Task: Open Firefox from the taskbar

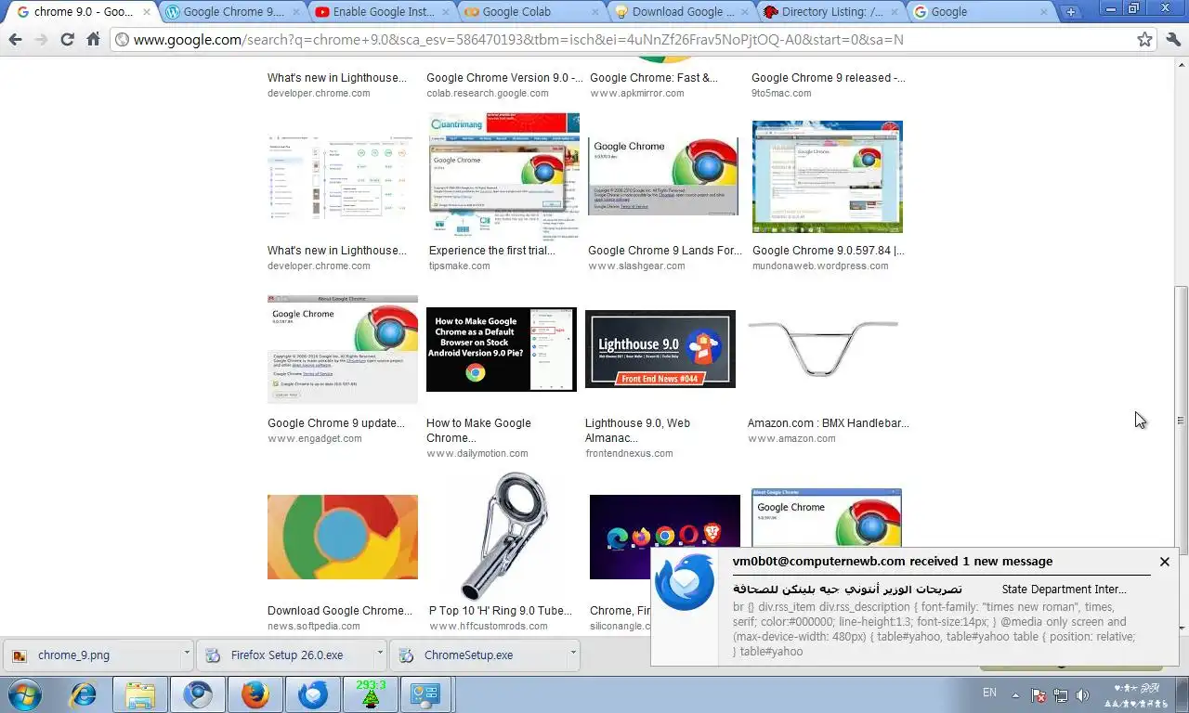Action: pos(255,694)
